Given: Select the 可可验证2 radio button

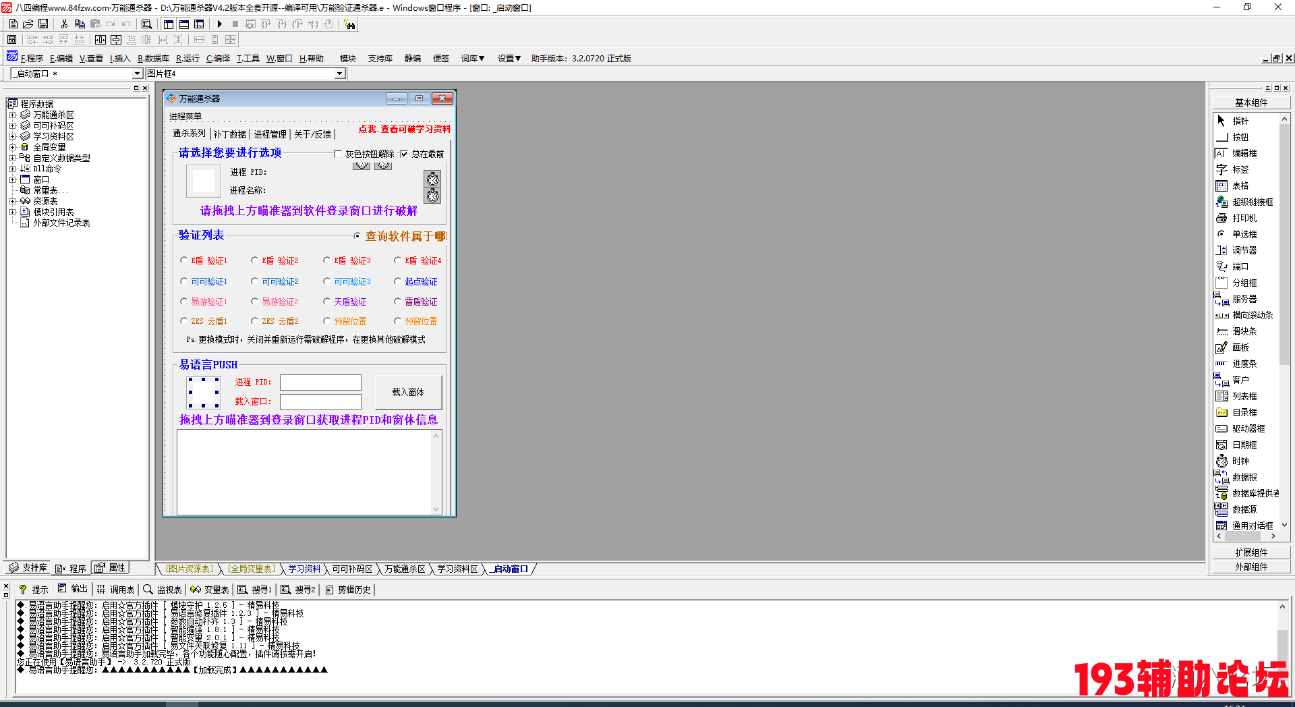Looking at the screenshot, I should (254, 281).
